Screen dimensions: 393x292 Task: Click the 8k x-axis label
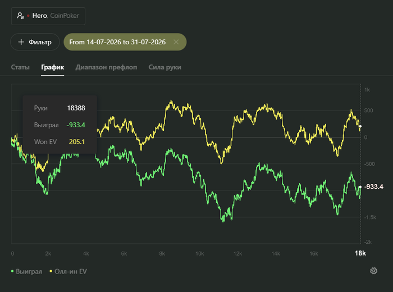(x=162, y=254)
